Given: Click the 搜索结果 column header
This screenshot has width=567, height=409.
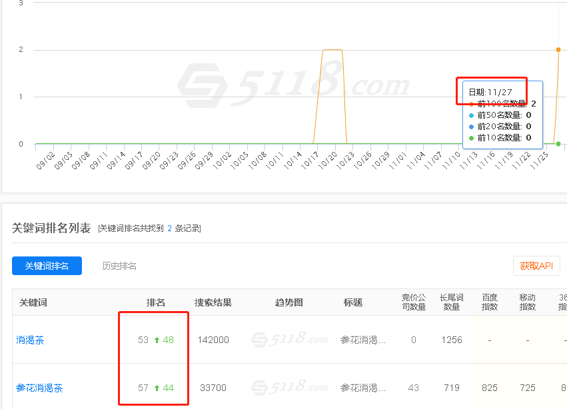Looking at the screenshot, I should (213, 302).
